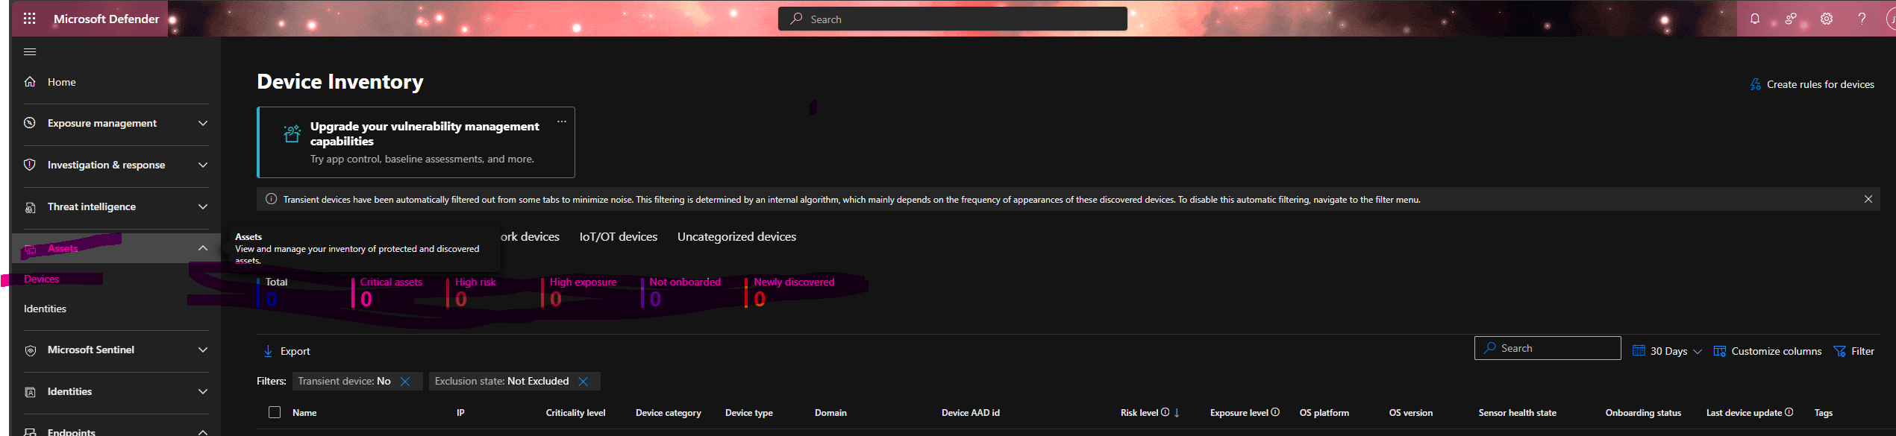1896x436 pixels.
Task: Click the Filter funnel icon
Action: [x=1840, y=351]
